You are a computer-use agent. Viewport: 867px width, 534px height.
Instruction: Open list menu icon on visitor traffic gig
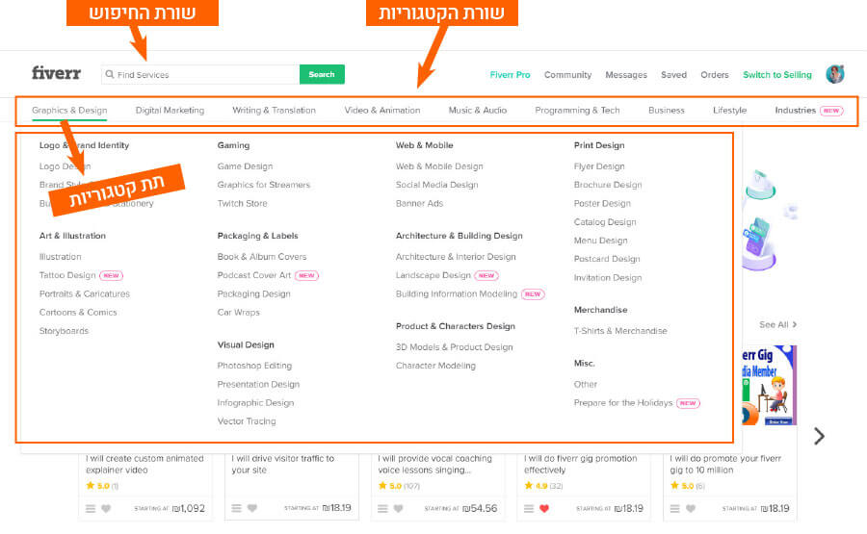(x=237, y=508)
